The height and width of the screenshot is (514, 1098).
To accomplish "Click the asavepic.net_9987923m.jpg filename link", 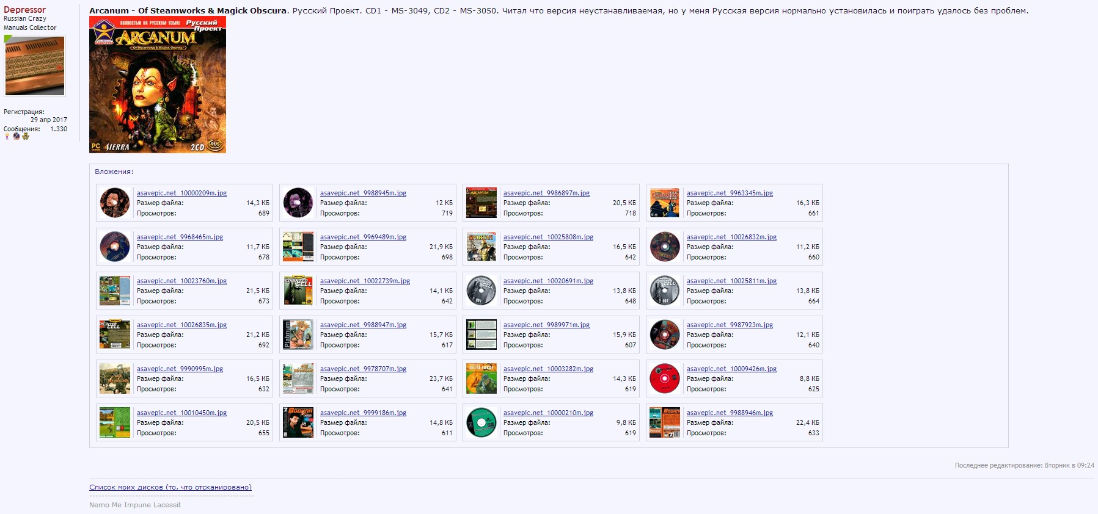I will (x=730, y=325).
